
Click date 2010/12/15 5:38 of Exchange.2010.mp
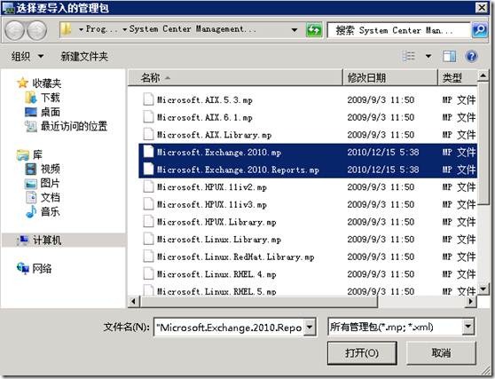(383, 152)
